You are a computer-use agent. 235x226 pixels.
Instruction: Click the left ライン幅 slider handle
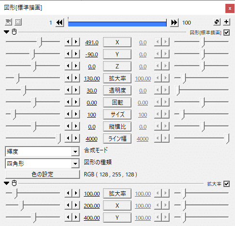tap(58, 139)
